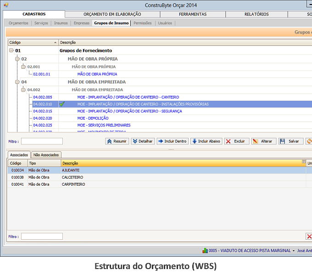Screen dimensions: 312x275
Task: Click the pencil icon on Alterar
Action: pos(255,141)
